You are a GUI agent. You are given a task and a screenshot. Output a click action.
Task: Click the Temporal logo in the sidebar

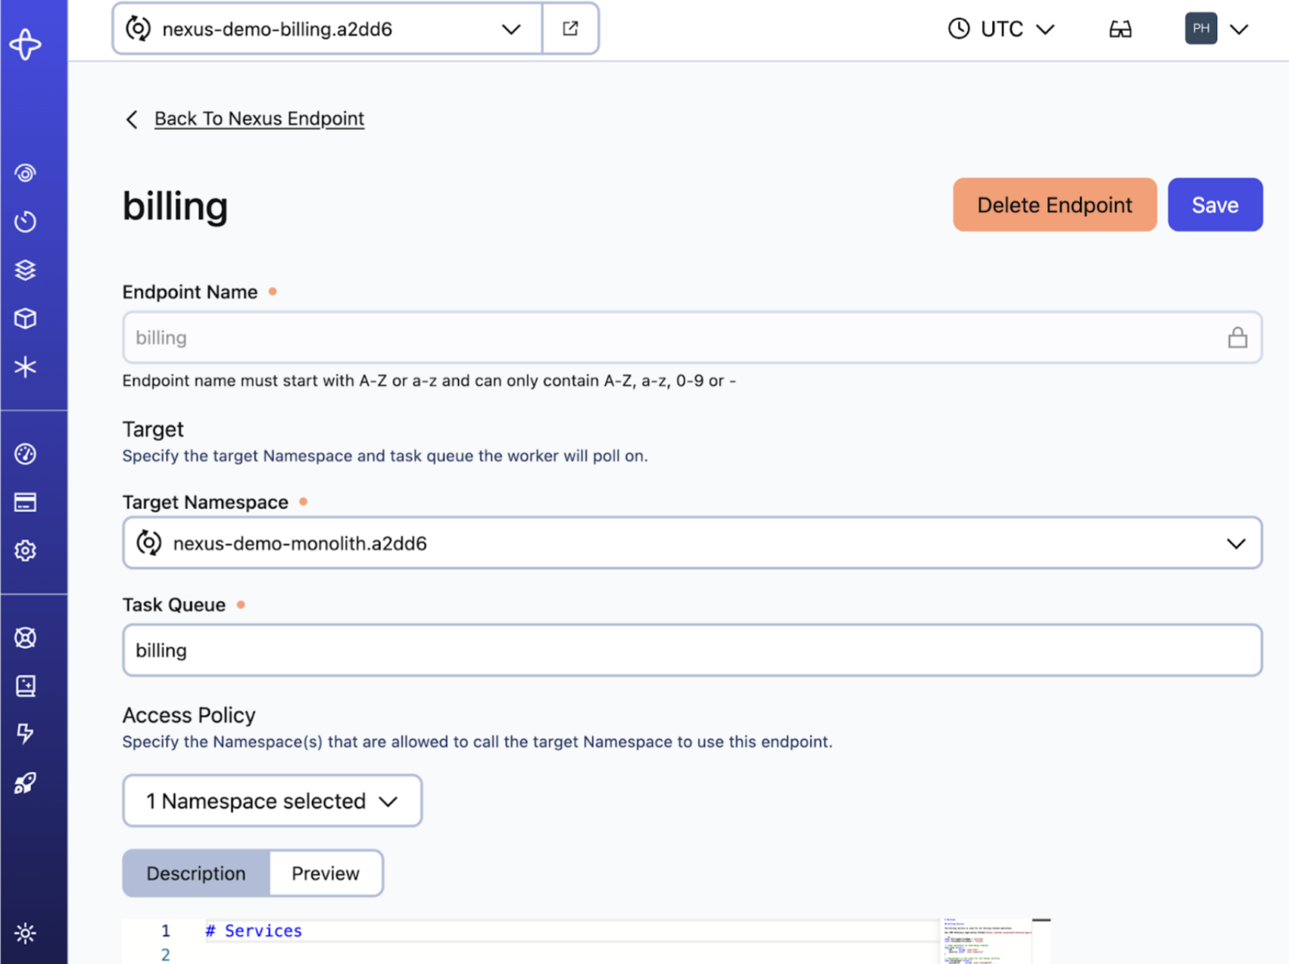click(26, 45)
